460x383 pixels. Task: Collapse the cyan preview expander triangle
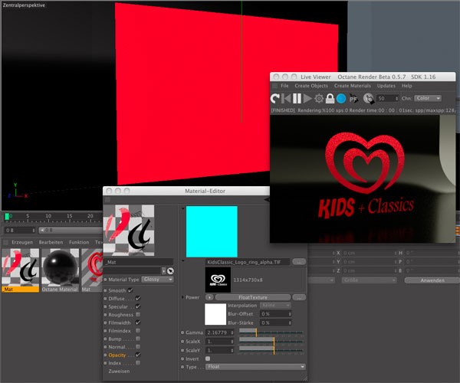tap(183, 208)
